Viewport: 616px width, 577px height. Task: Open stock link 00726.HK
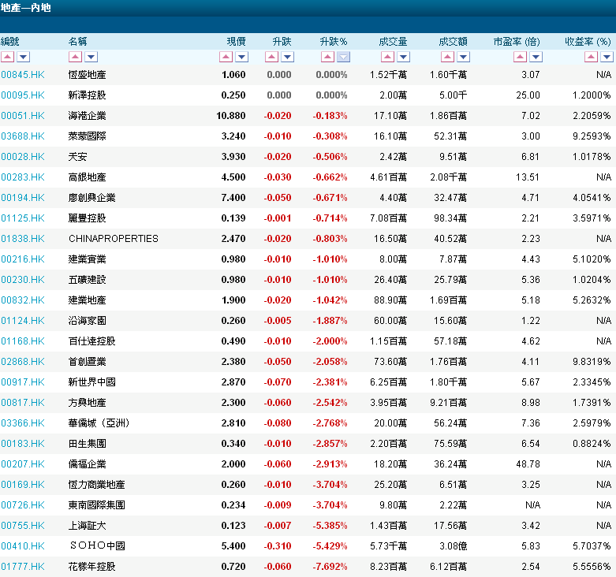point(23,504)
